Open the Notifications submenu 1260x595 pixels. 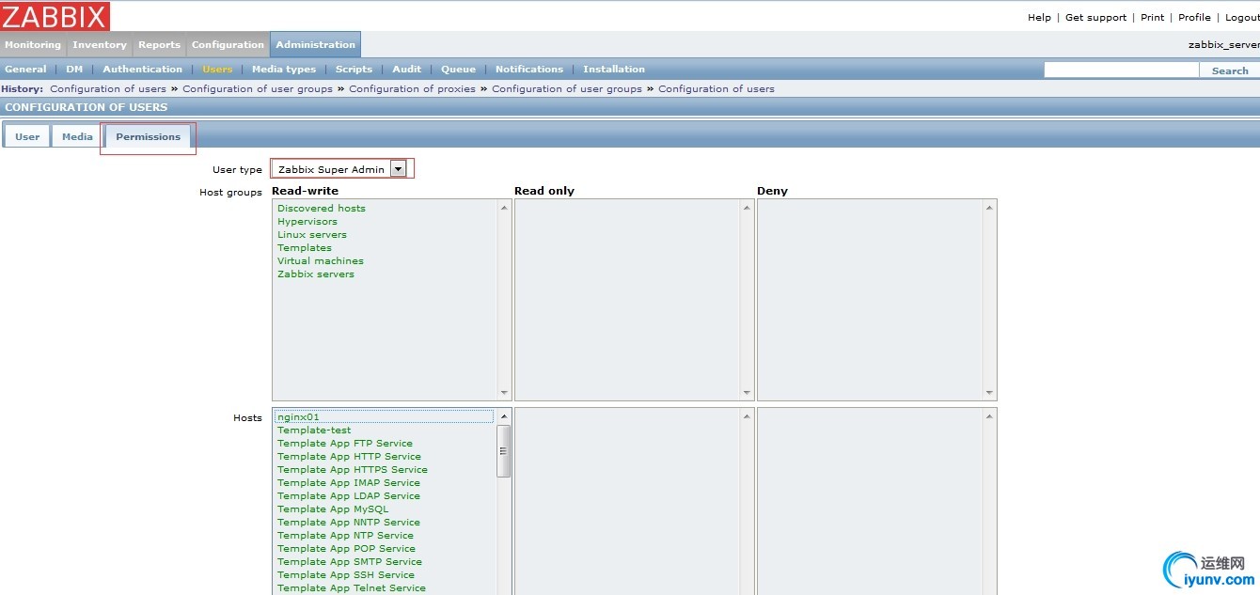tap(529, 70)
